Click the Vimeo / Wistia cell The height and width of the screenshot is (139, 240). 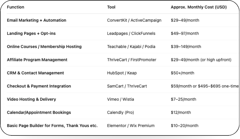(121, 99)
